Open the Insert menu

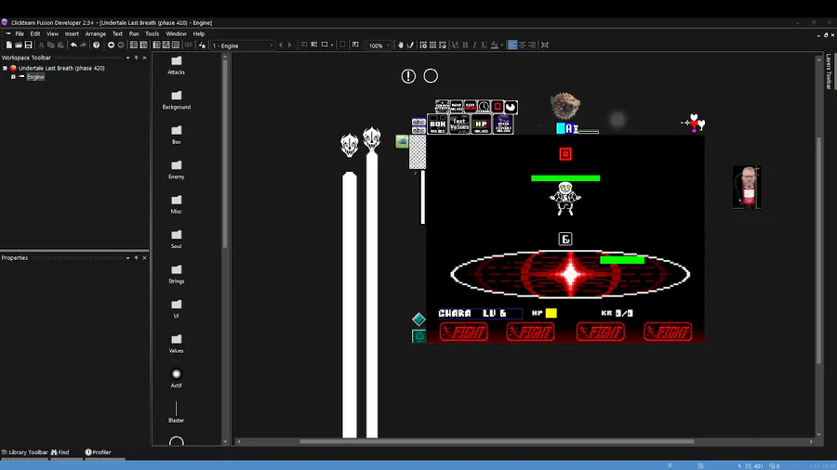tap(72, 33)
